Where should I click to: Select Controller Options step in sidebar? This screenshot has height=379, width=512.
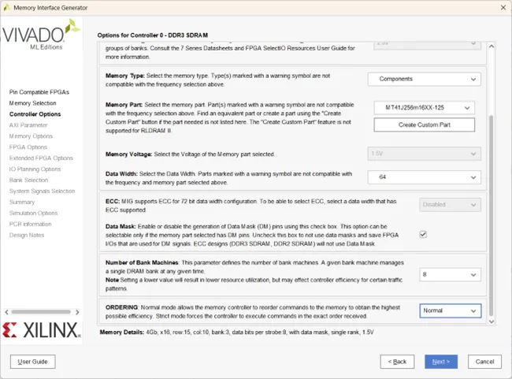coord(35,114)
